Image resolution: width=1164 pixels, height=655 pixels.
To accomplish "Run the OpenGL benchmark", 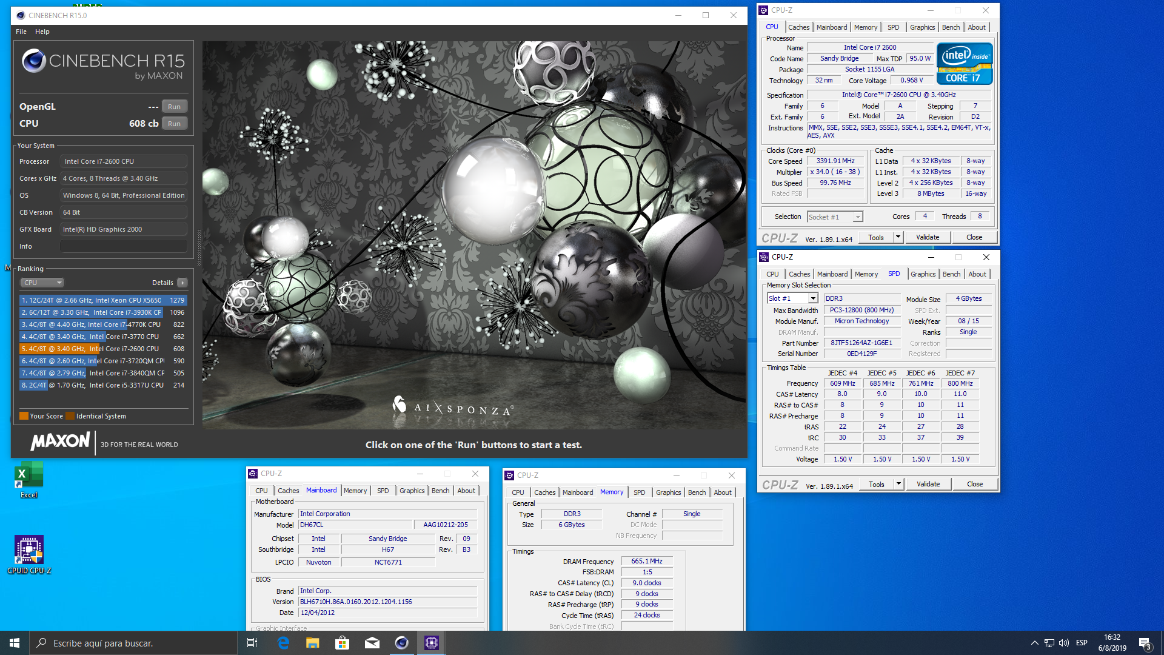I will 175,107.
